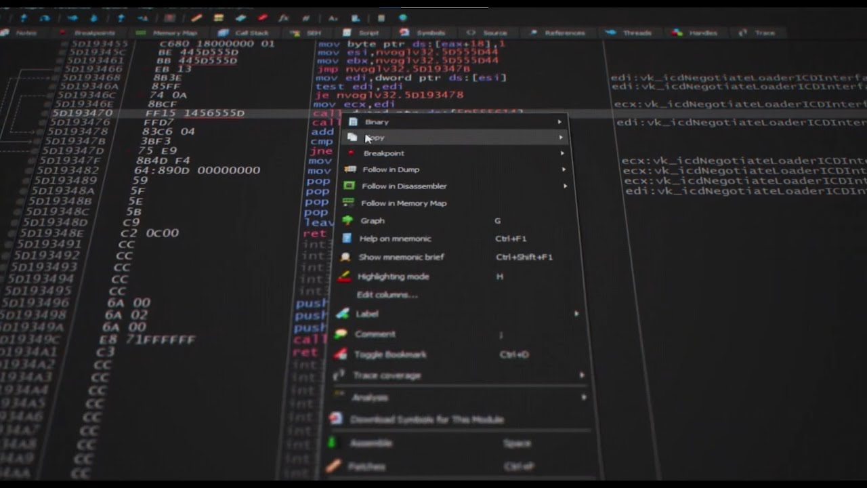
Task: Open Patches from the context menu
Action: coord(366,467)
